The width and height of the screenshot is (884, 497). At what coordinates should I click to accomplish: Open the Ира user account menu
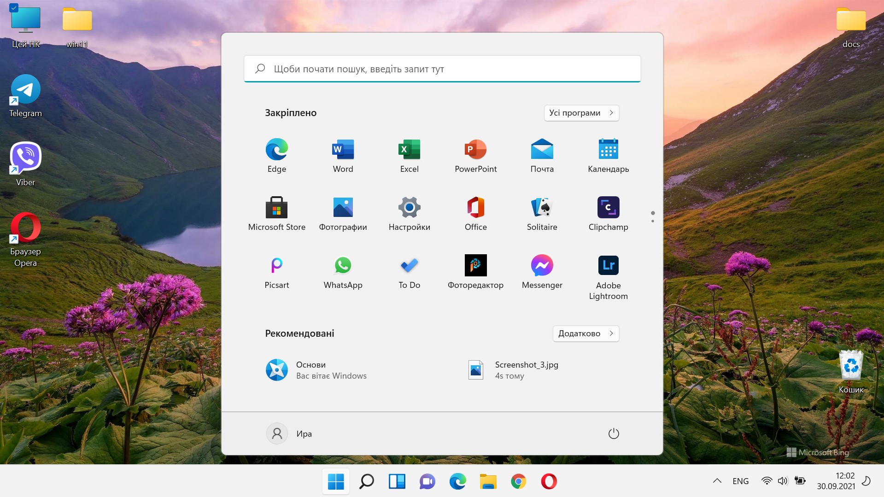pyautogui.click(x=289, y=433)
